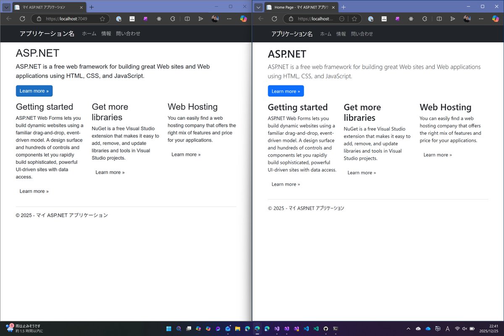Click Learn more under Get more libraries, right page
This screenshot has height=336, width=504.
362,173
